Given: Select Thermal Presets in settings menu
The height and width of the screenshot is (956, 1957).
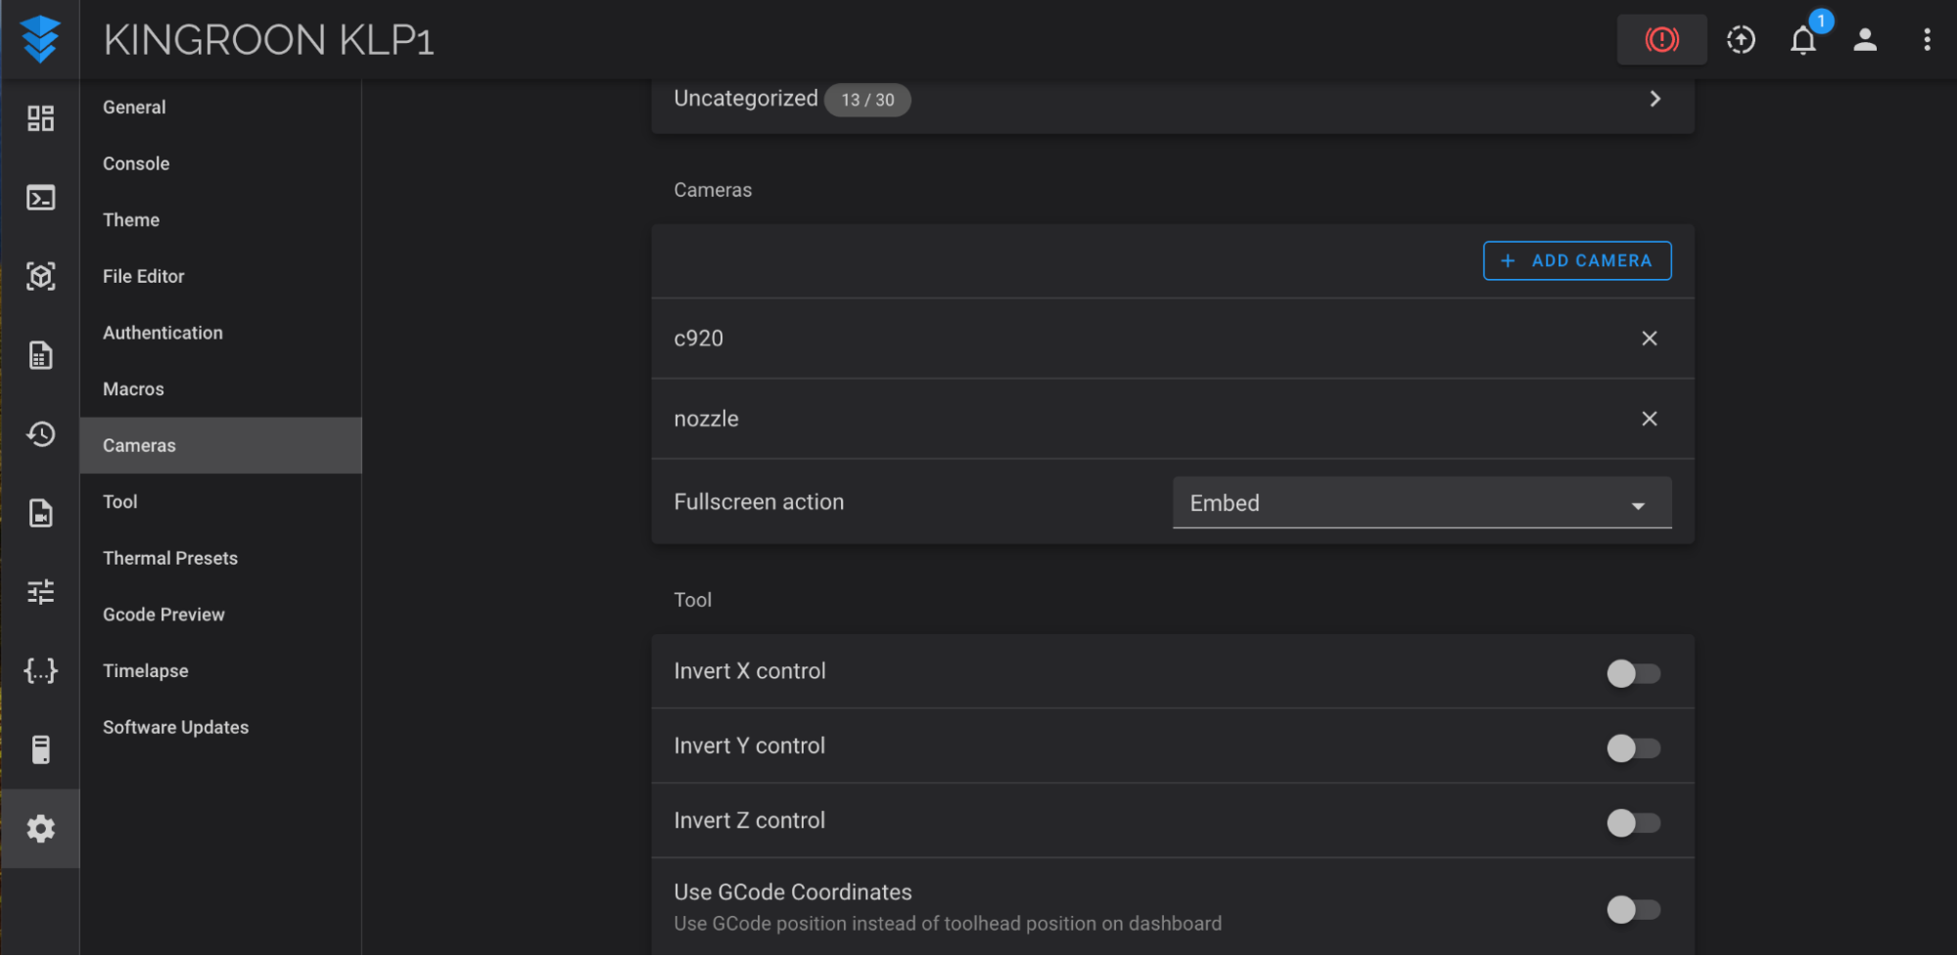Looking at the screenshot, I should point(170,558).
